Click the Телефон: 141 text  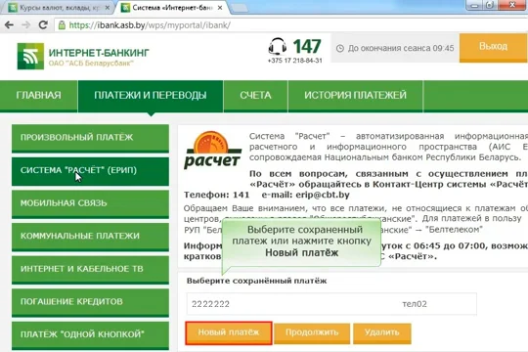tap(216, 195)
